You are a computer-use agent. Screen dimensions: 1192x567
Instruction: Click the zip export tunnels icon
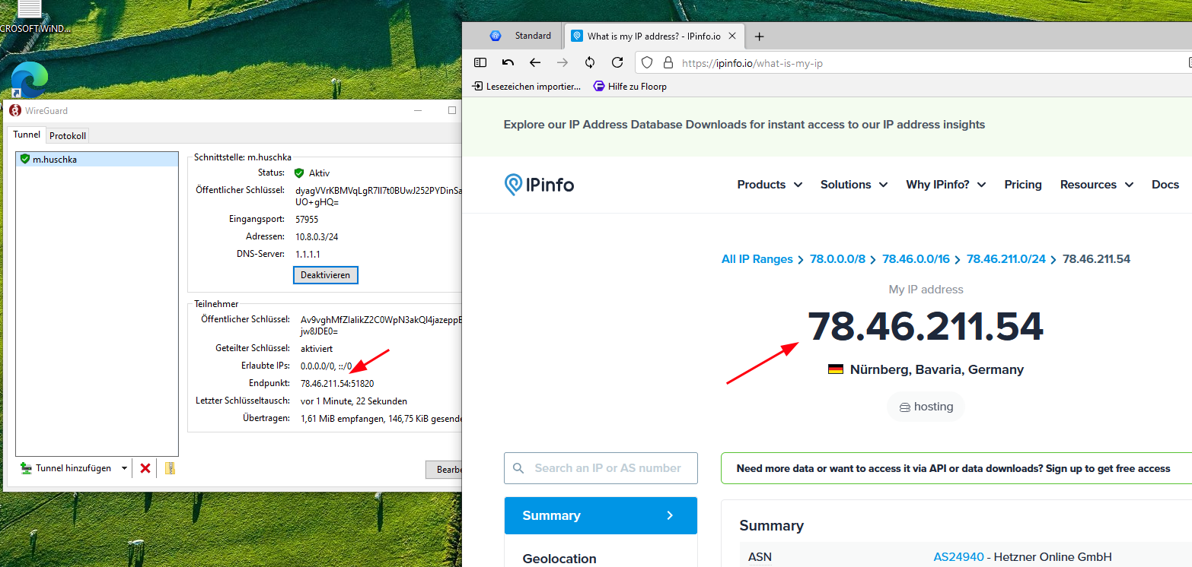click(170, 468)
